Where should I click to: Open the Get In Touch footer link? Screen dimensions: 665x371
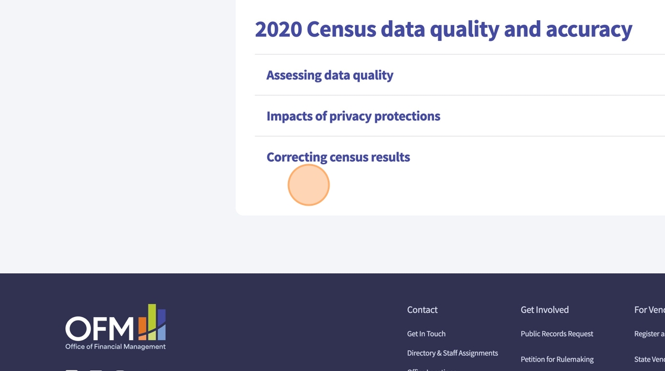[x=426, y=334]
